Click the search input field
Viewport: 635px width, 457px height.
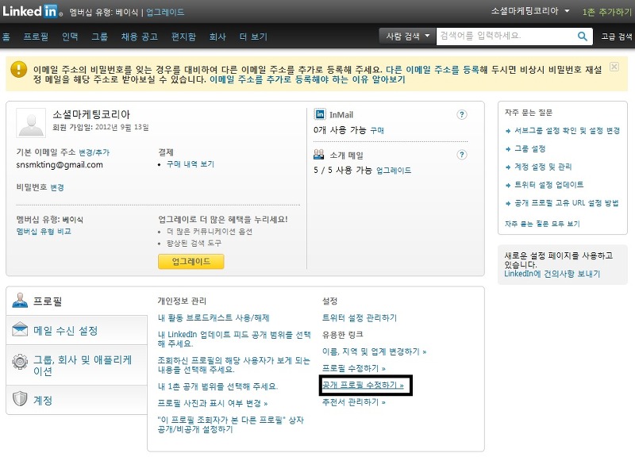point(506,36)
